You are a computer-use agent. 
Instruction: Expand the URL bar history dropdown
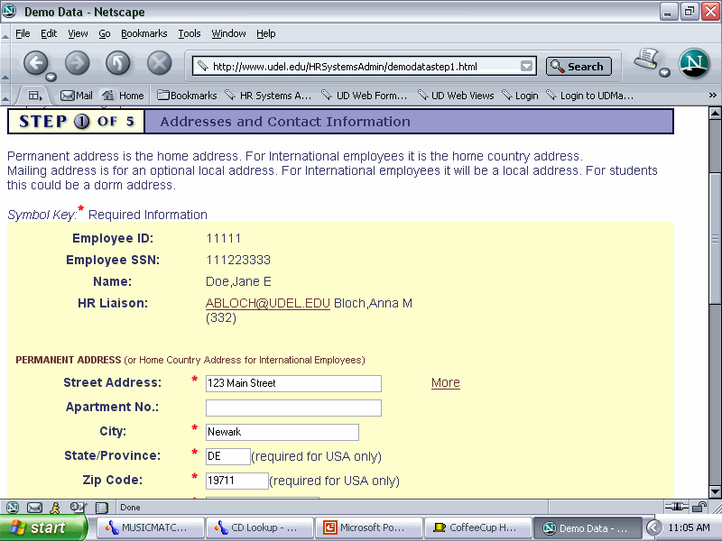pos(527,66)
